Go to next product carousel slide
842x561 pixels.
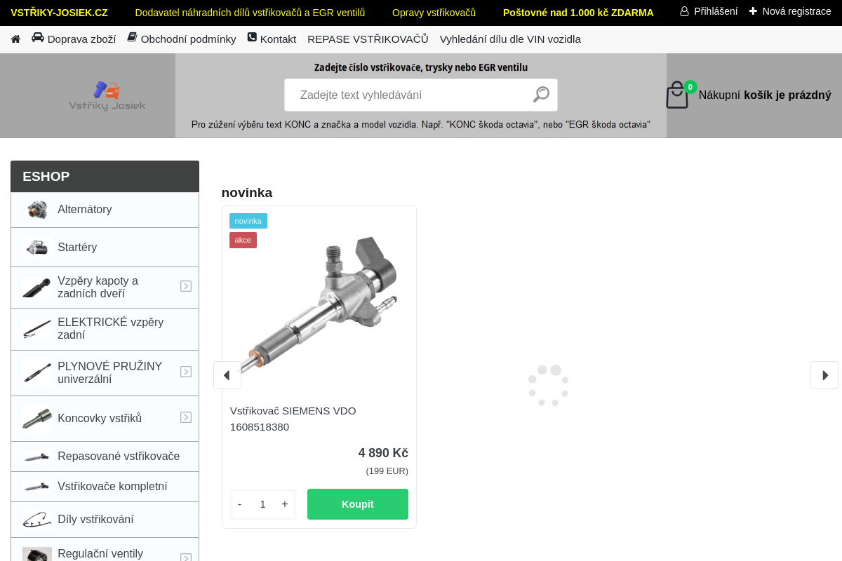(824, 375)
